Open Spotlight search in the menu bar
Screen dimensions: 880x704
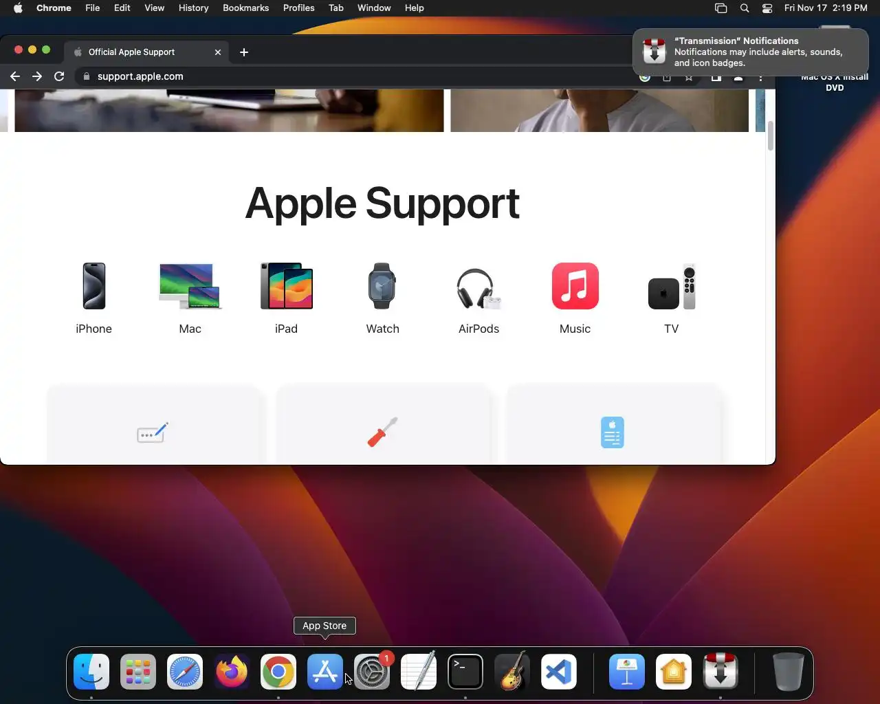(x=745, y=8)
